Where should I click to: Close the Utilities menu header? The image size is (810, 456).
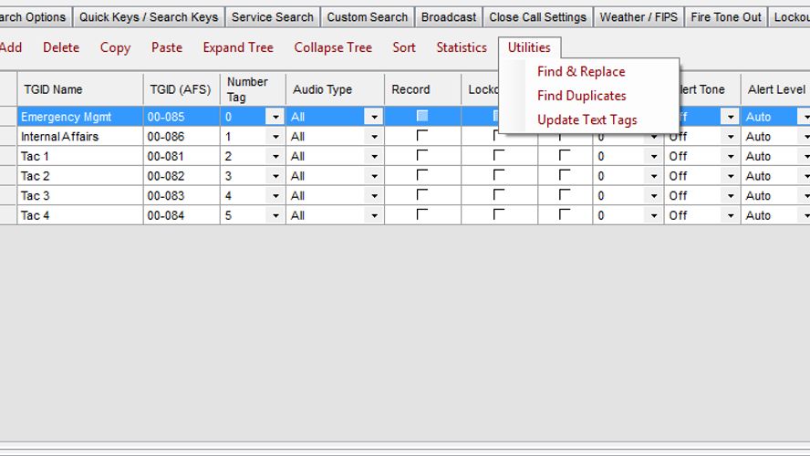(529, 47)
